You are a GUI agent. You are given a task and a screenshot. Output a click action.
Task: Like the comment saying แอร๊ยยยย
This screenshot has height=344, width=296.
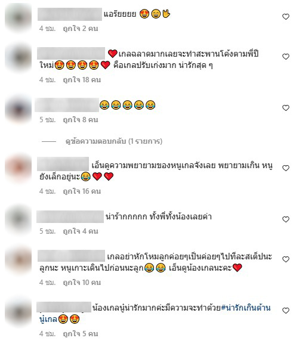pyautogui.click(x=285, y=17)
